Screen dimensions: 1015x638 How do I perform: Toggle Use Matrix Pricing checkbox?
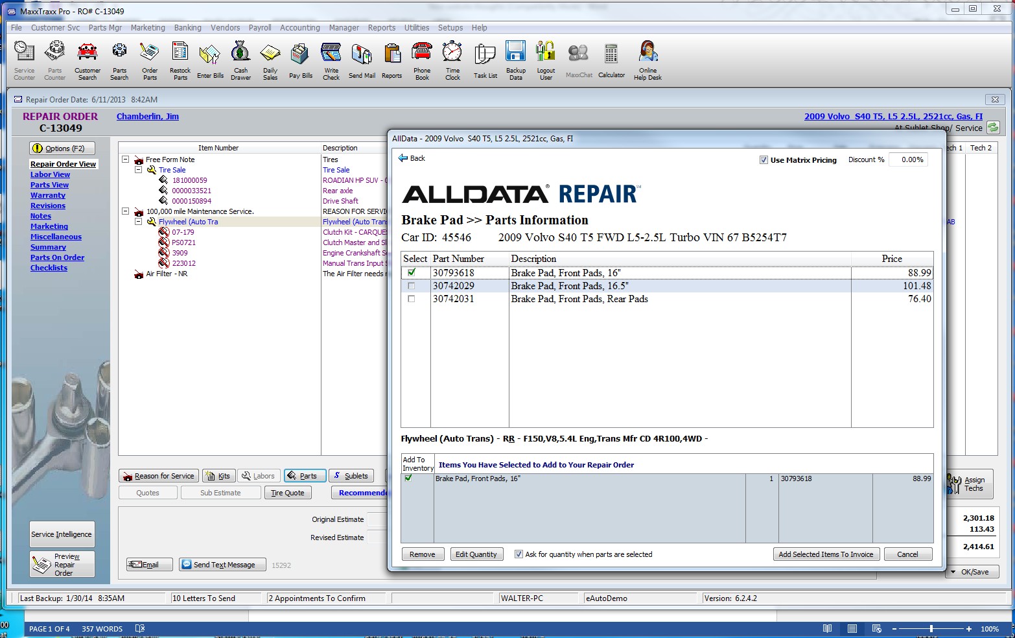pos(764,160)
